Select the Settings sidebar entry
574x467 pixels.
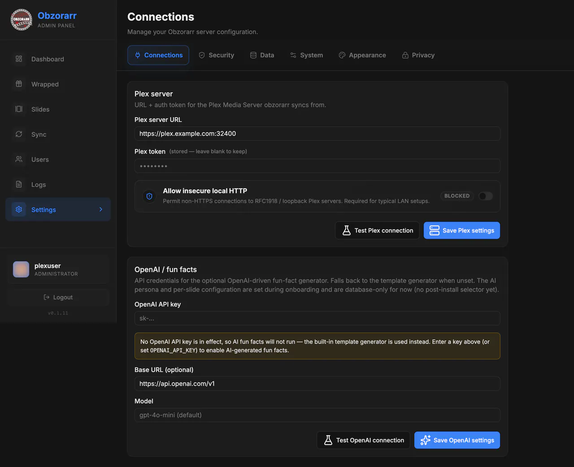58,209
